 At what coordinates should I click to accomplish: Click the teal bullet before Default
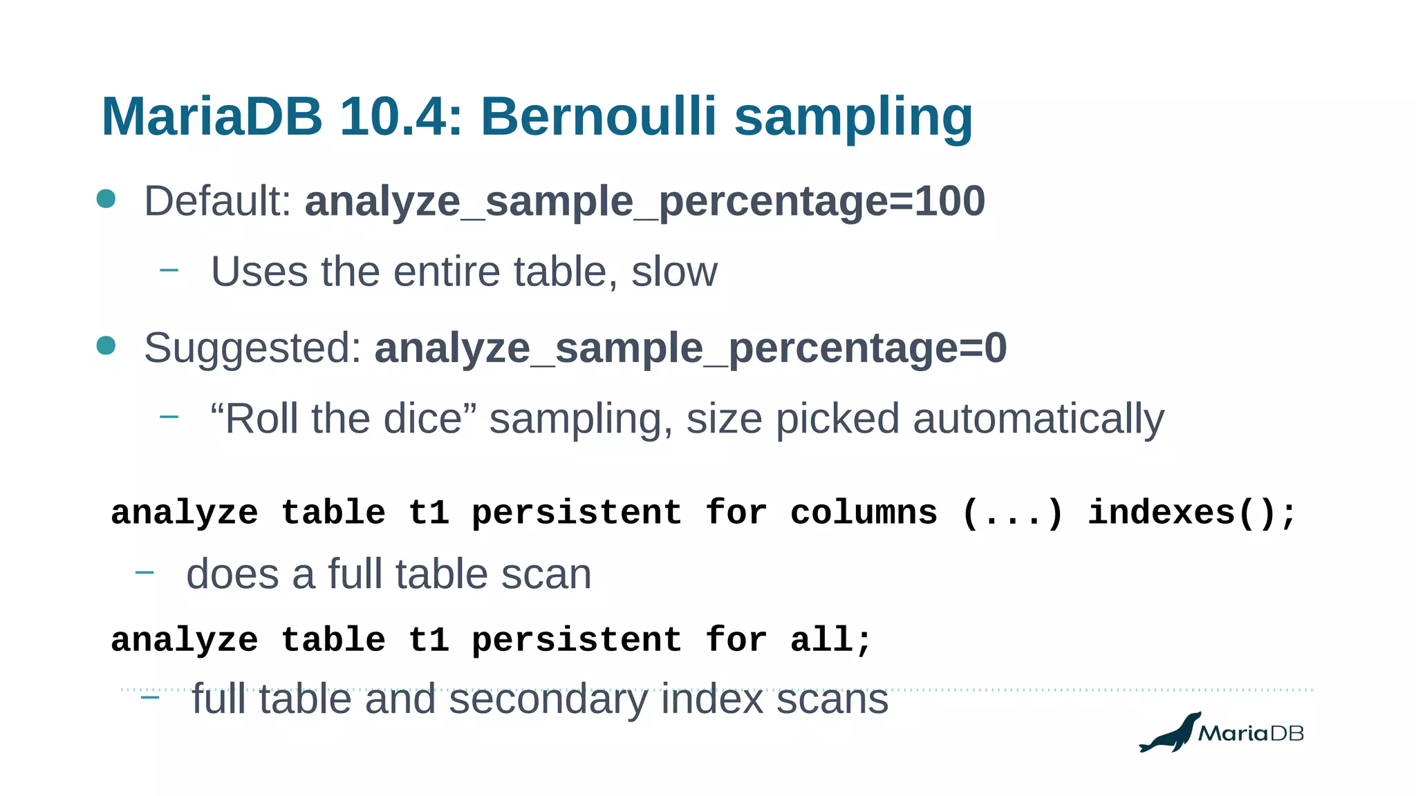coord(106,198)
